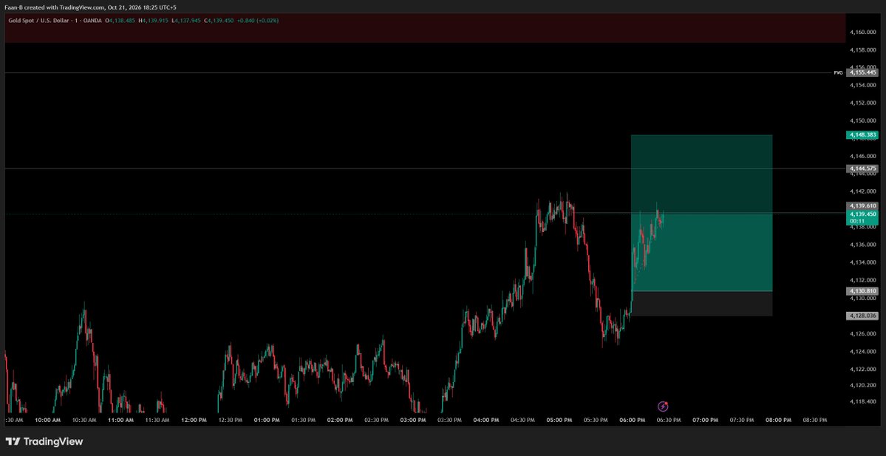The height and width of the screenshot is (456, 886).
Task: Click the 11:00 AM time axis label
Action: [x=120, y=420]
